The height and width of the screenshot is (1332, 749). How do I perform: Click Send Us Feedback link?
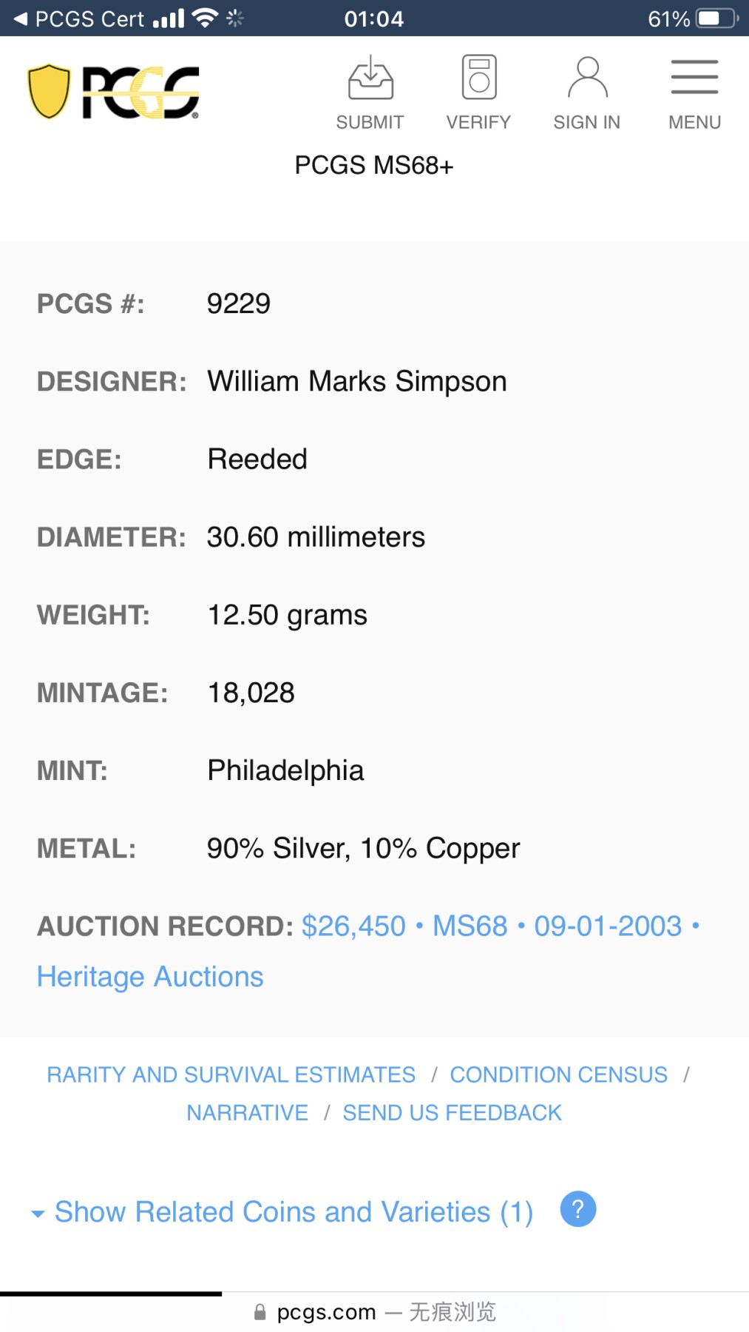(452, 1113)
